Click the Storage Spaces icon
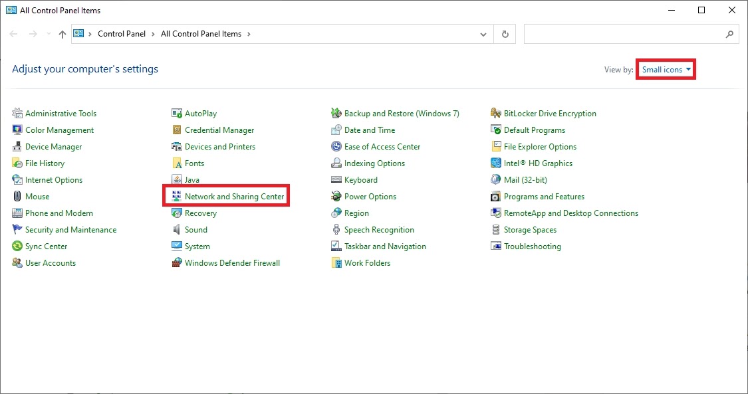 pyautogui.click(x=496, y=230)
